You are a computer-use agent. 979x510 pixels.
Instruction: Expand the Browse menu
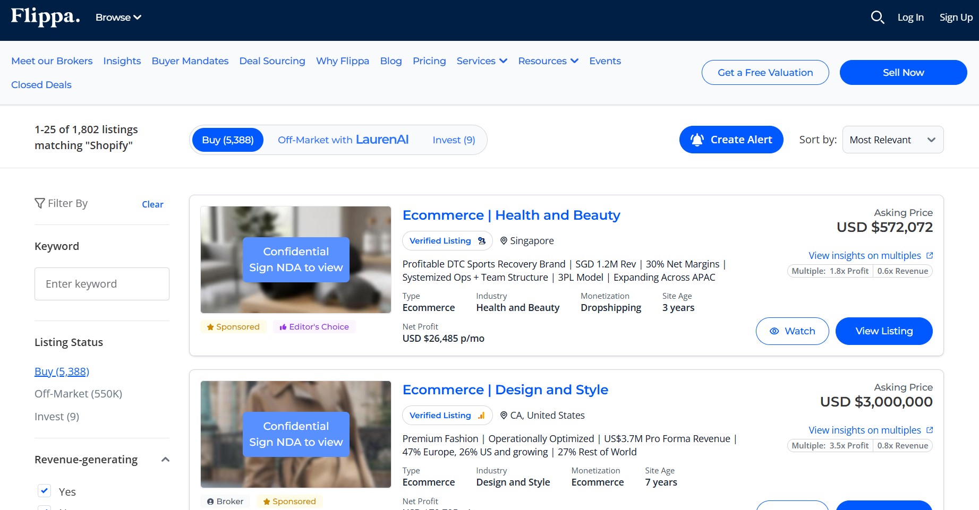coord(118,18)
